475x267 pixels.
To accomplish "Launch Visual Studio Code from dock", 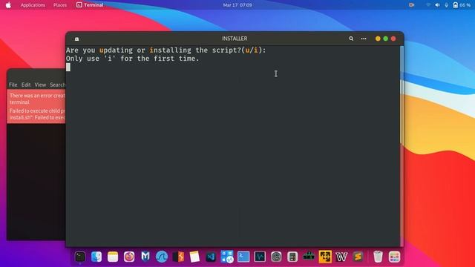I will (x=211, y=257).
